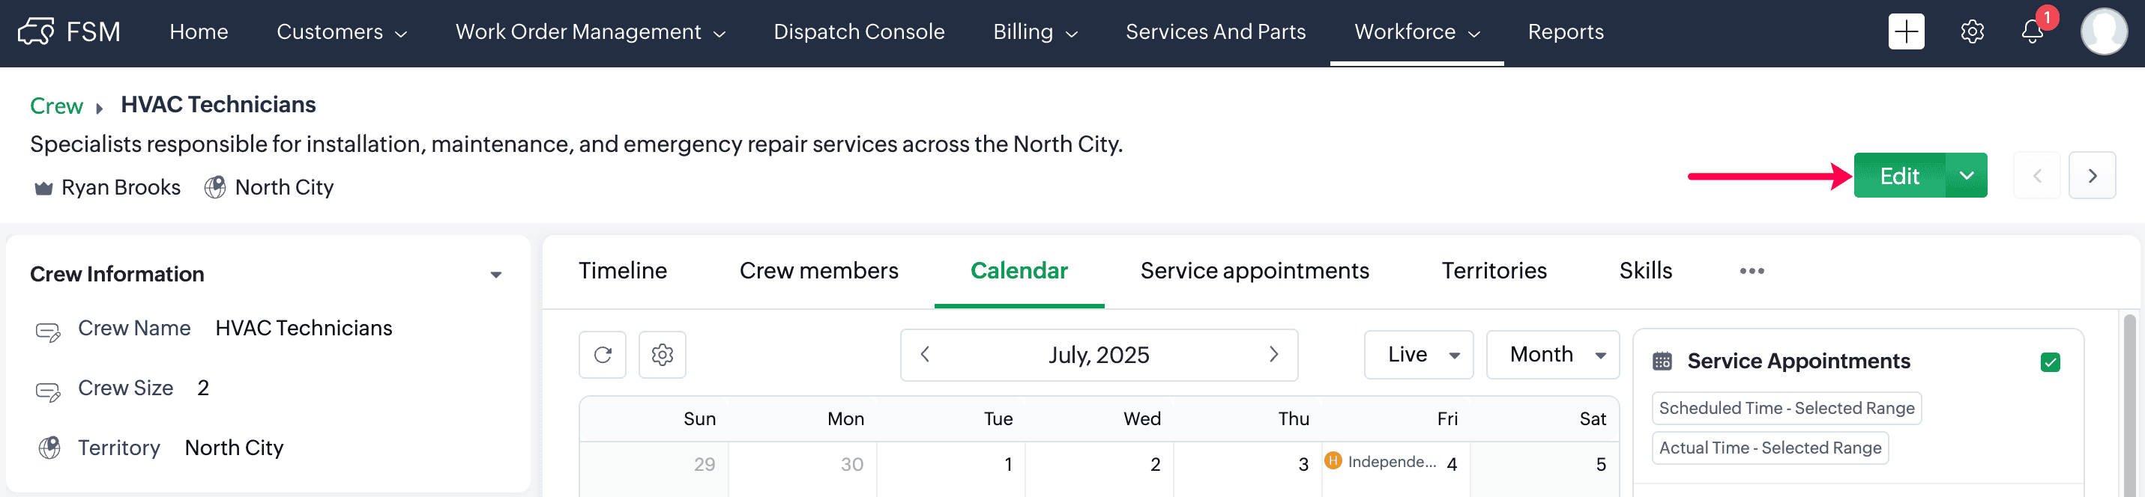Collapse the Crew Information section
2145x497 pixels.
(496, 274)
